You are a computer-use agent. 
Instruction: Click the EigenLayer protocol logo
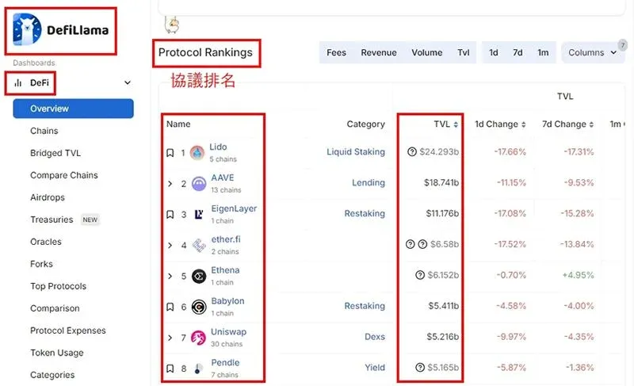point(199,214)
